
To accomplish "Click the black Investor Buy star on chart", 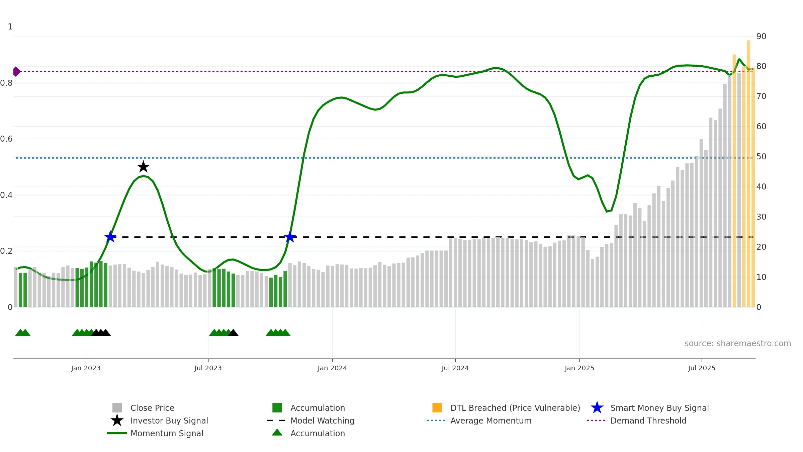I will point(143,167).
